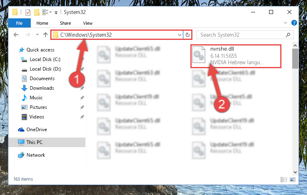
Task: Switch to large icons view in status bar
Action: point(293,179)
